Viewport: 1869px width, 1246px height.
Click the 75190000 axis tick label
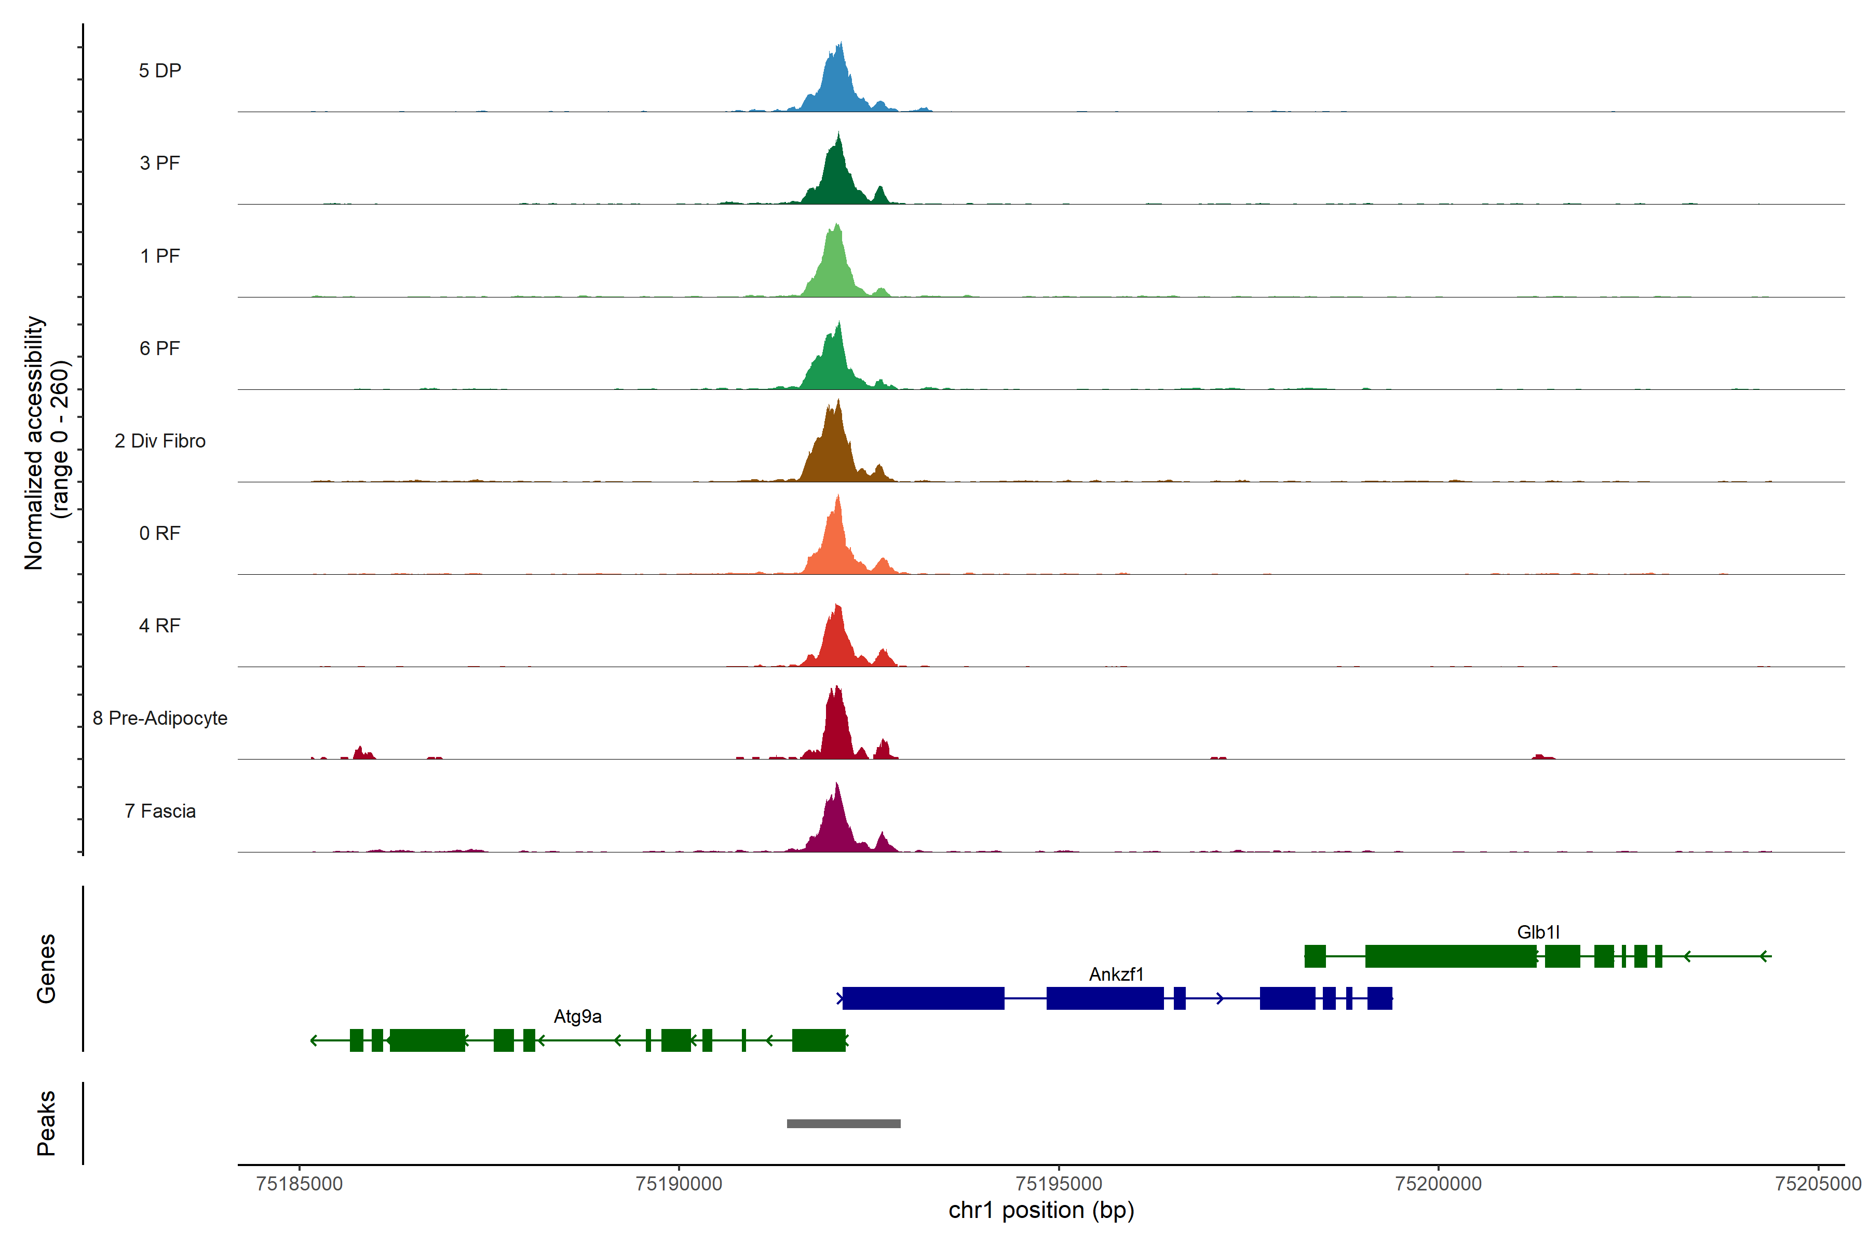[x=679, y=1184]
